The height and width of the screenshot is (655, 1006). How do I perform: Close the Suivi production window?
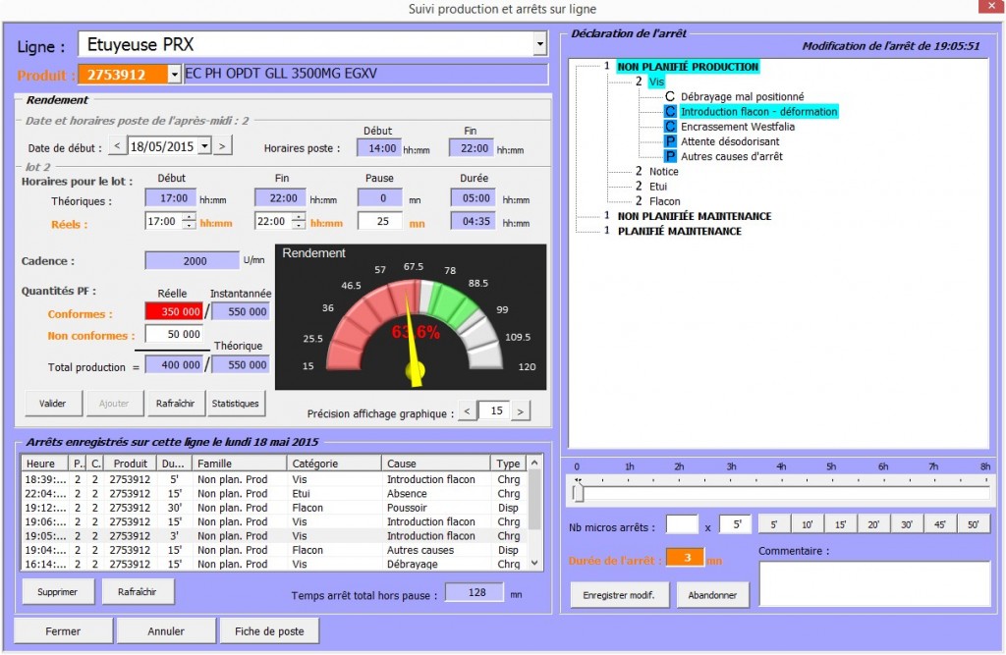[991, 6]
